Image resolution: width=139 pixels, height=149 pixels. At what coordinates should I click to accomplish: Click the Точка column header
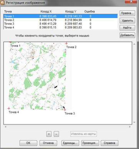click(x=8, y=12)
